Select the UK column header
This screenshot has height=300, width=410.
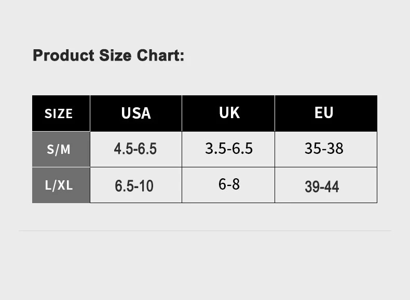229,112
